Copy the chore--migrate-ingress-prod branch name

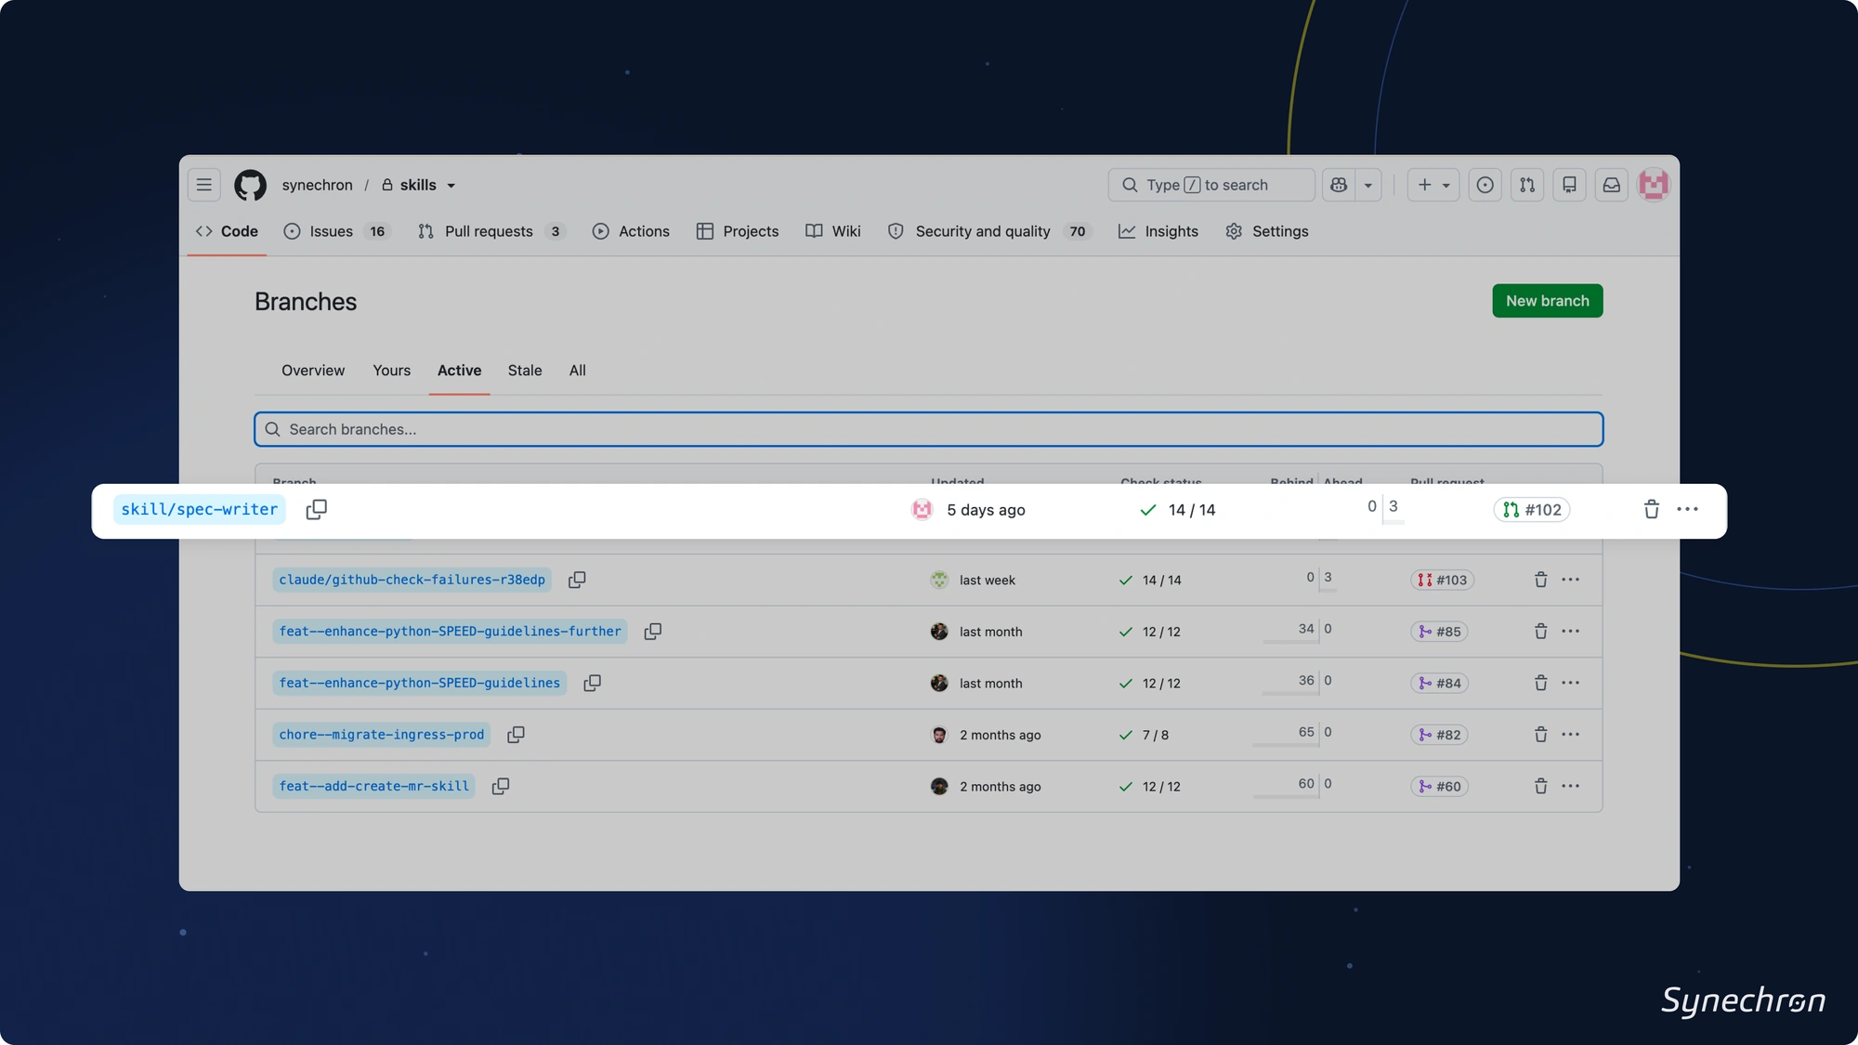click(516, 735)
